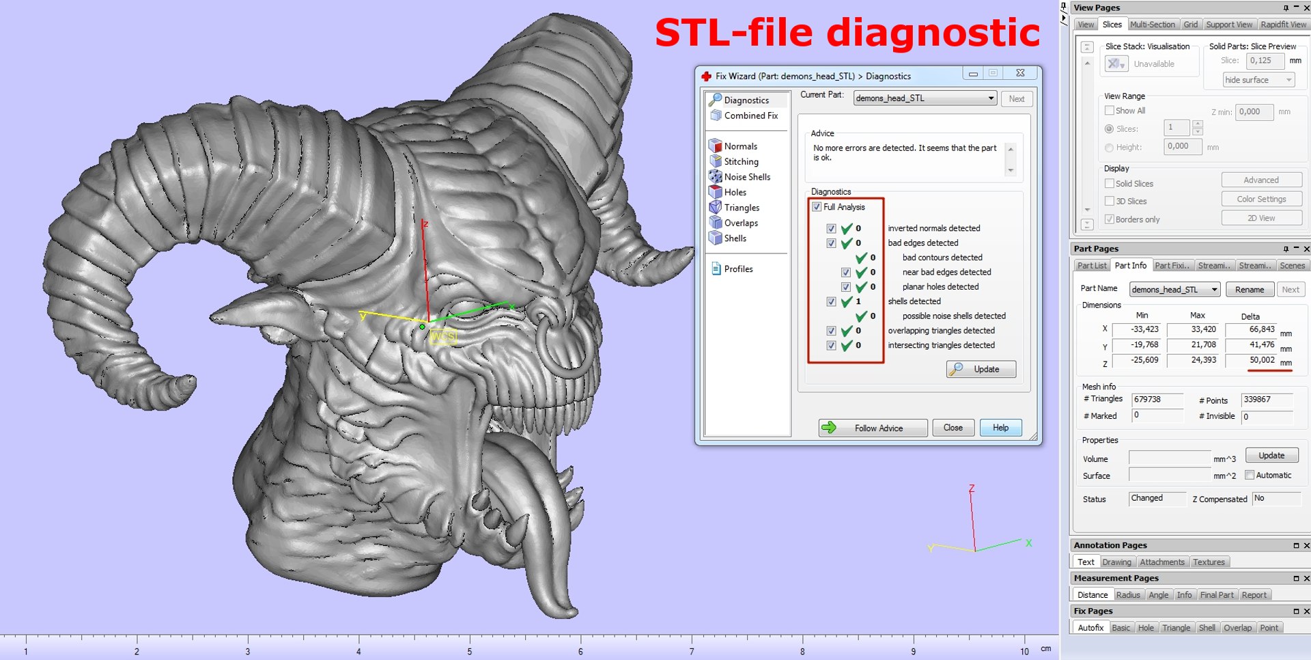Toggle near bad edges detection checkbox
The height and width of the screenshot is (660, 1311).
(845, 272)
